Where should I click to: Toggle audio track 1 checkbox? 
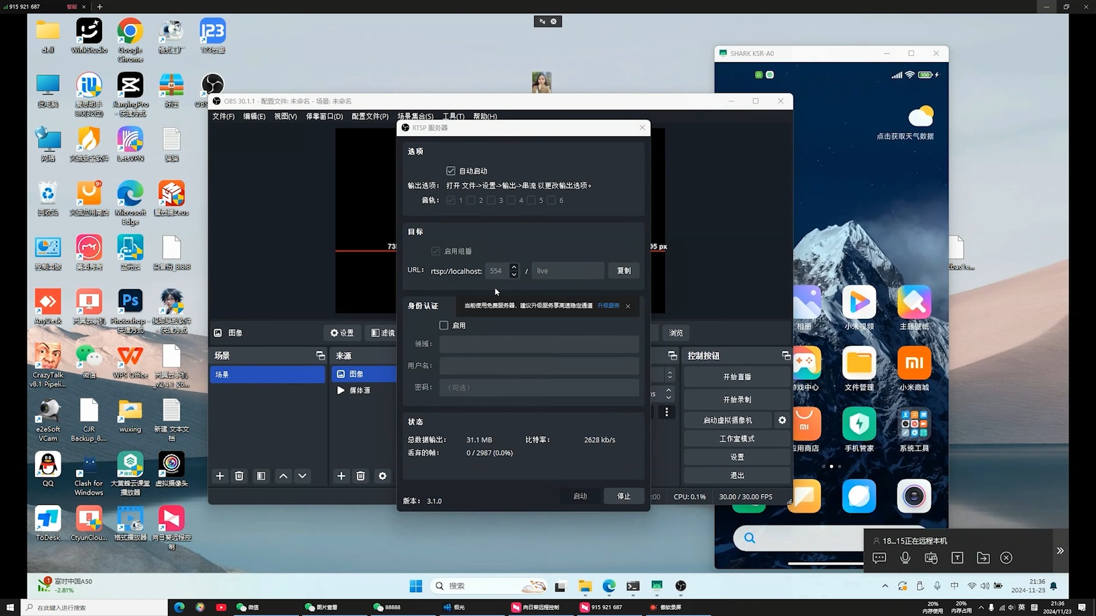click(451, 200)
